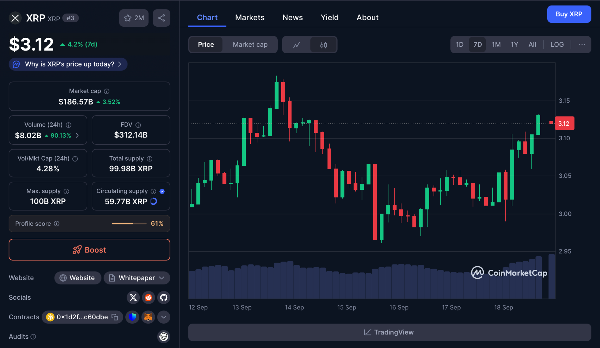This screenshot has height=348, width=600.
Task: Expand more contracts chevron
Action: pyautogui.click(x=163, y=317)
